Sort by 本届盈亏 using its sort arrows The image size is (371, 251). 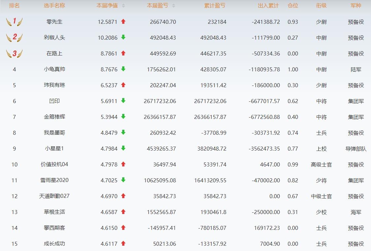coord(174,6)
